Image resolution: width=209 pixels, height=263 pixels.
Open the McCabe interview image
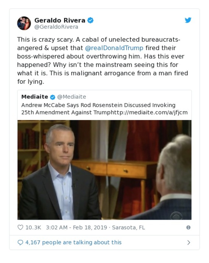[104, 170]
